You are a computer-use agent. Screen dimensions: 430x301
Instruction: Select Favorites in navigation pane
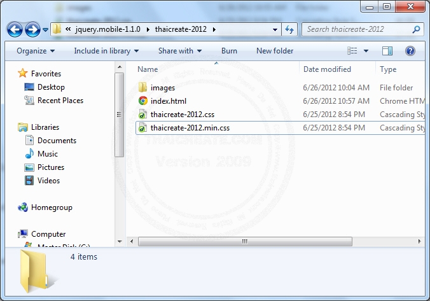46,74
